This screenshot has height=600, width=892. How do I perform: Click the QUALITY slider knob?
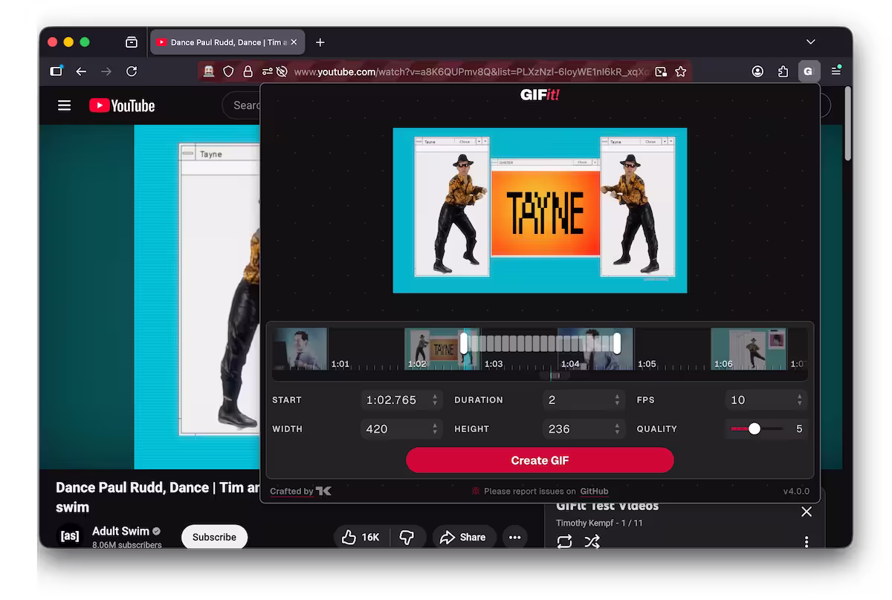click(754, 428)
